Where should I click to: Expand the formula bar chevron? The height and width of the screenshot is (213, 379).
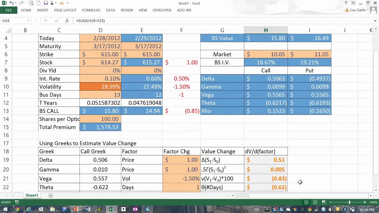click(x=375, y=21)
